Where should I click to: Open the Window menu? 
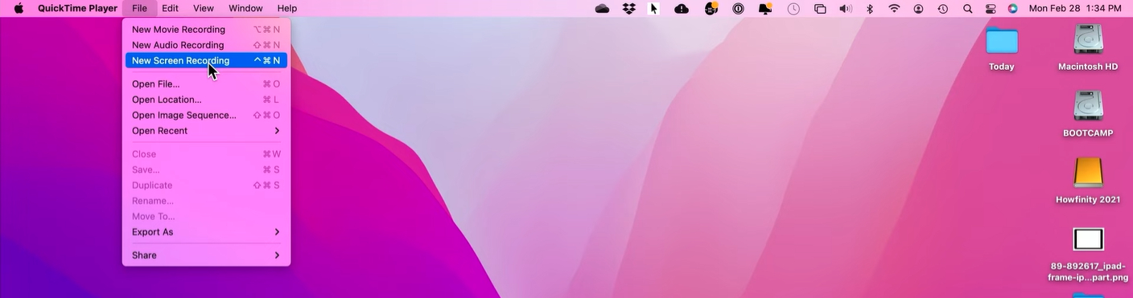[x=245, y=8]
